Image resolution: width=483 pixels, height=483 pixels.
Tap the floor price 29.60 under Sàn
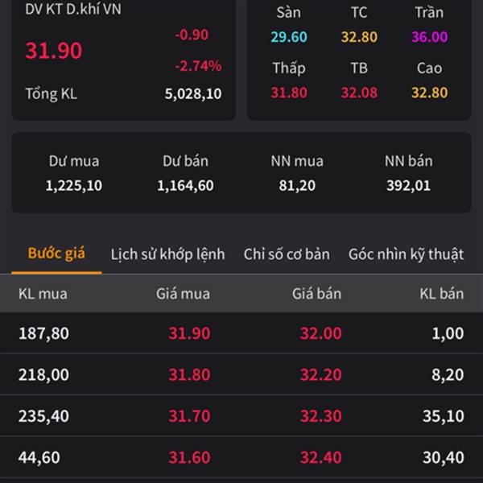288,37
